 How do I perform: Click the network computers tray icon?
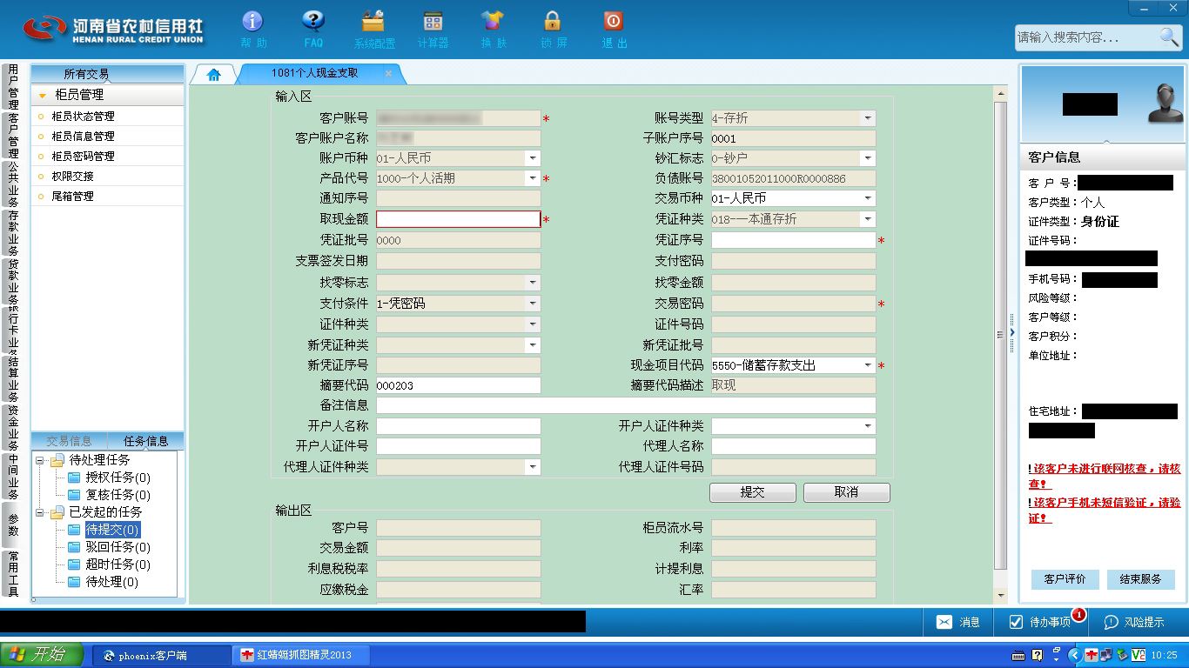pos(1106,655)
